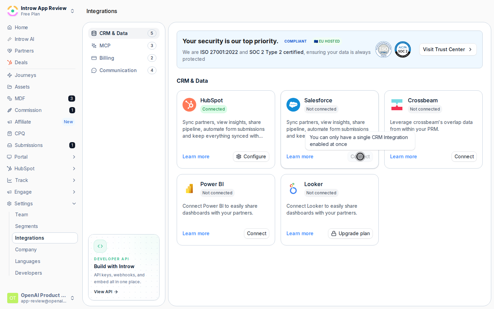Click the Crossbeam logo icon
This screenshot has height=309, width=494.
click(397, 105)
